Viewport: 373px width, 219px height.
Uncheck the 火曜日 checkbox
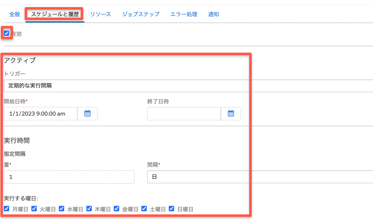(x=34, y=209)
